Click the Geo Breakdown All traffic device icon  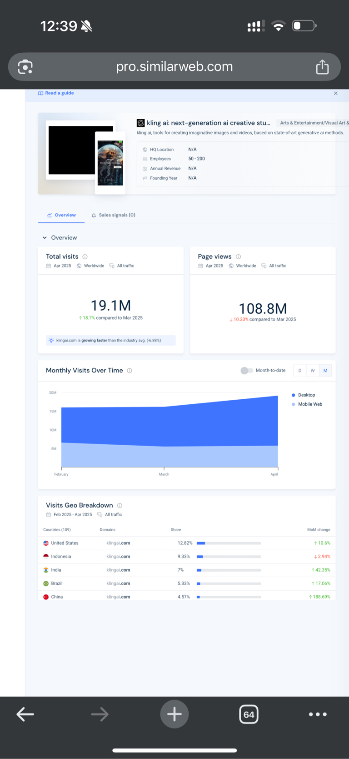point(100,515)
